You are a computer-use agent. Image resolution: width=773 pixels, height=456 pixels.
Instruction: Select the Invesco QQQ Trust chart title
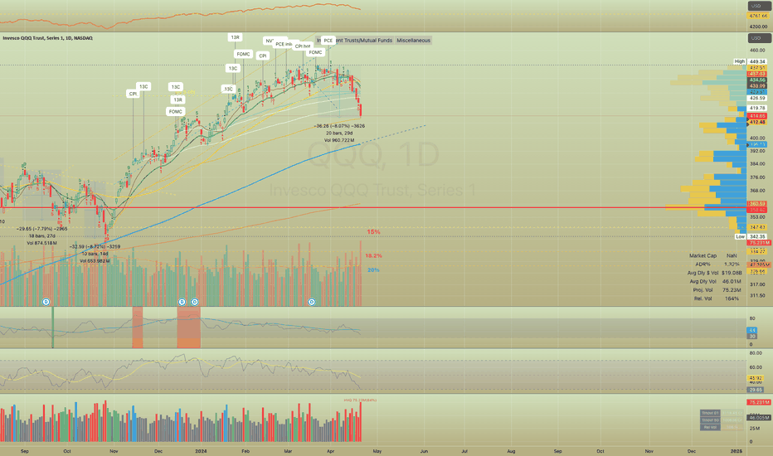[47, 38]
